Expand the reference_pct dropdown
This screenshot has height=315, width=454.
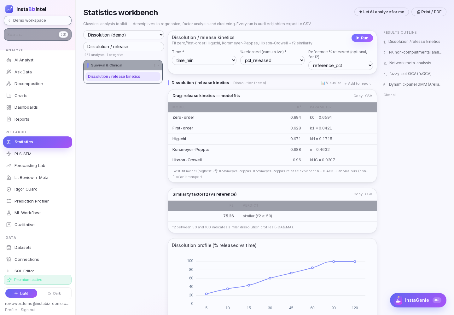pyautogui.click(x=340, y=66)
